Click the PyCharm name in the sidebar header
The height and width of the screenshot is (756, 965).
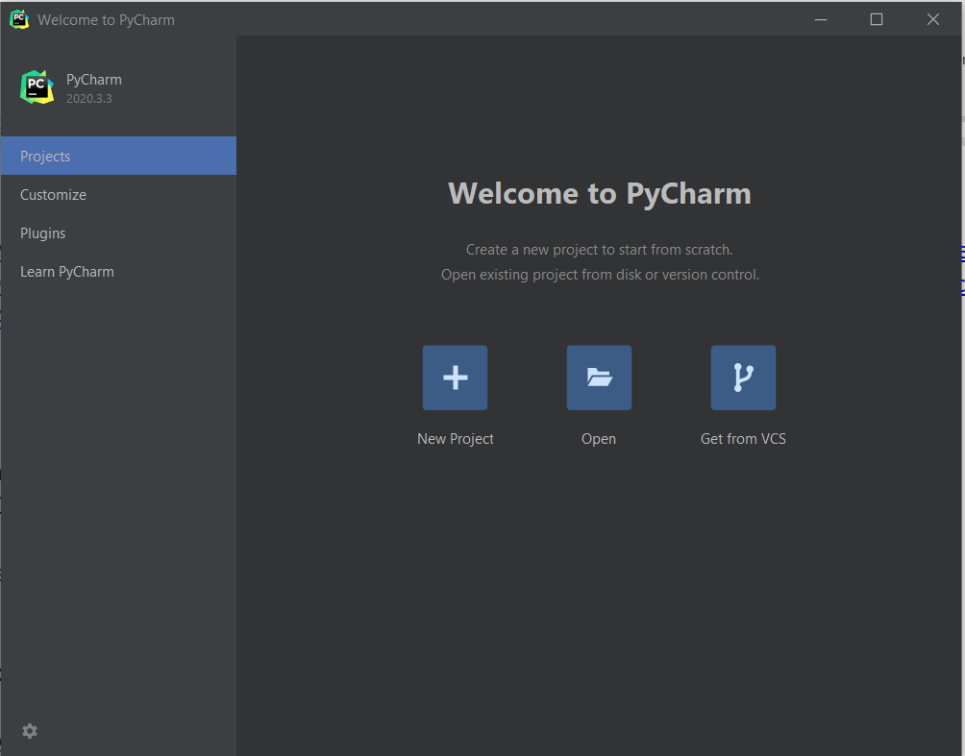94,80
